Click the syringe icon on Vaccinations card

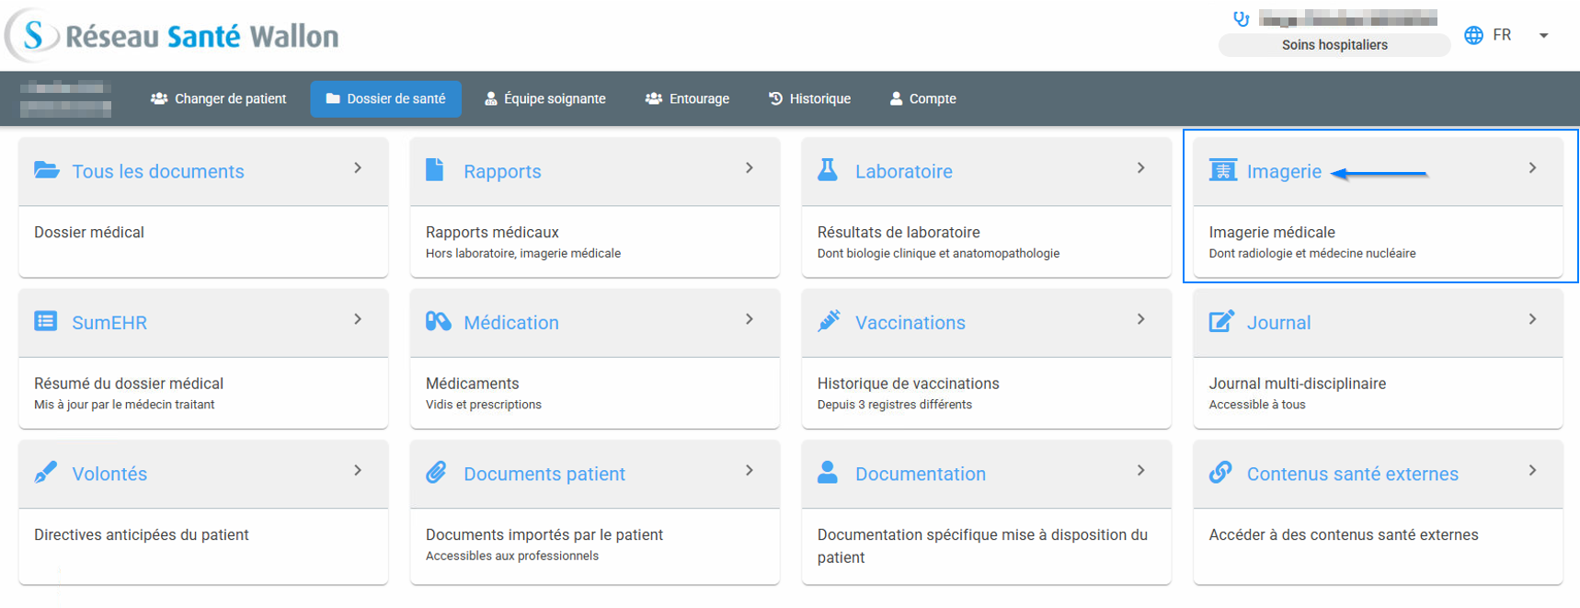829,321
